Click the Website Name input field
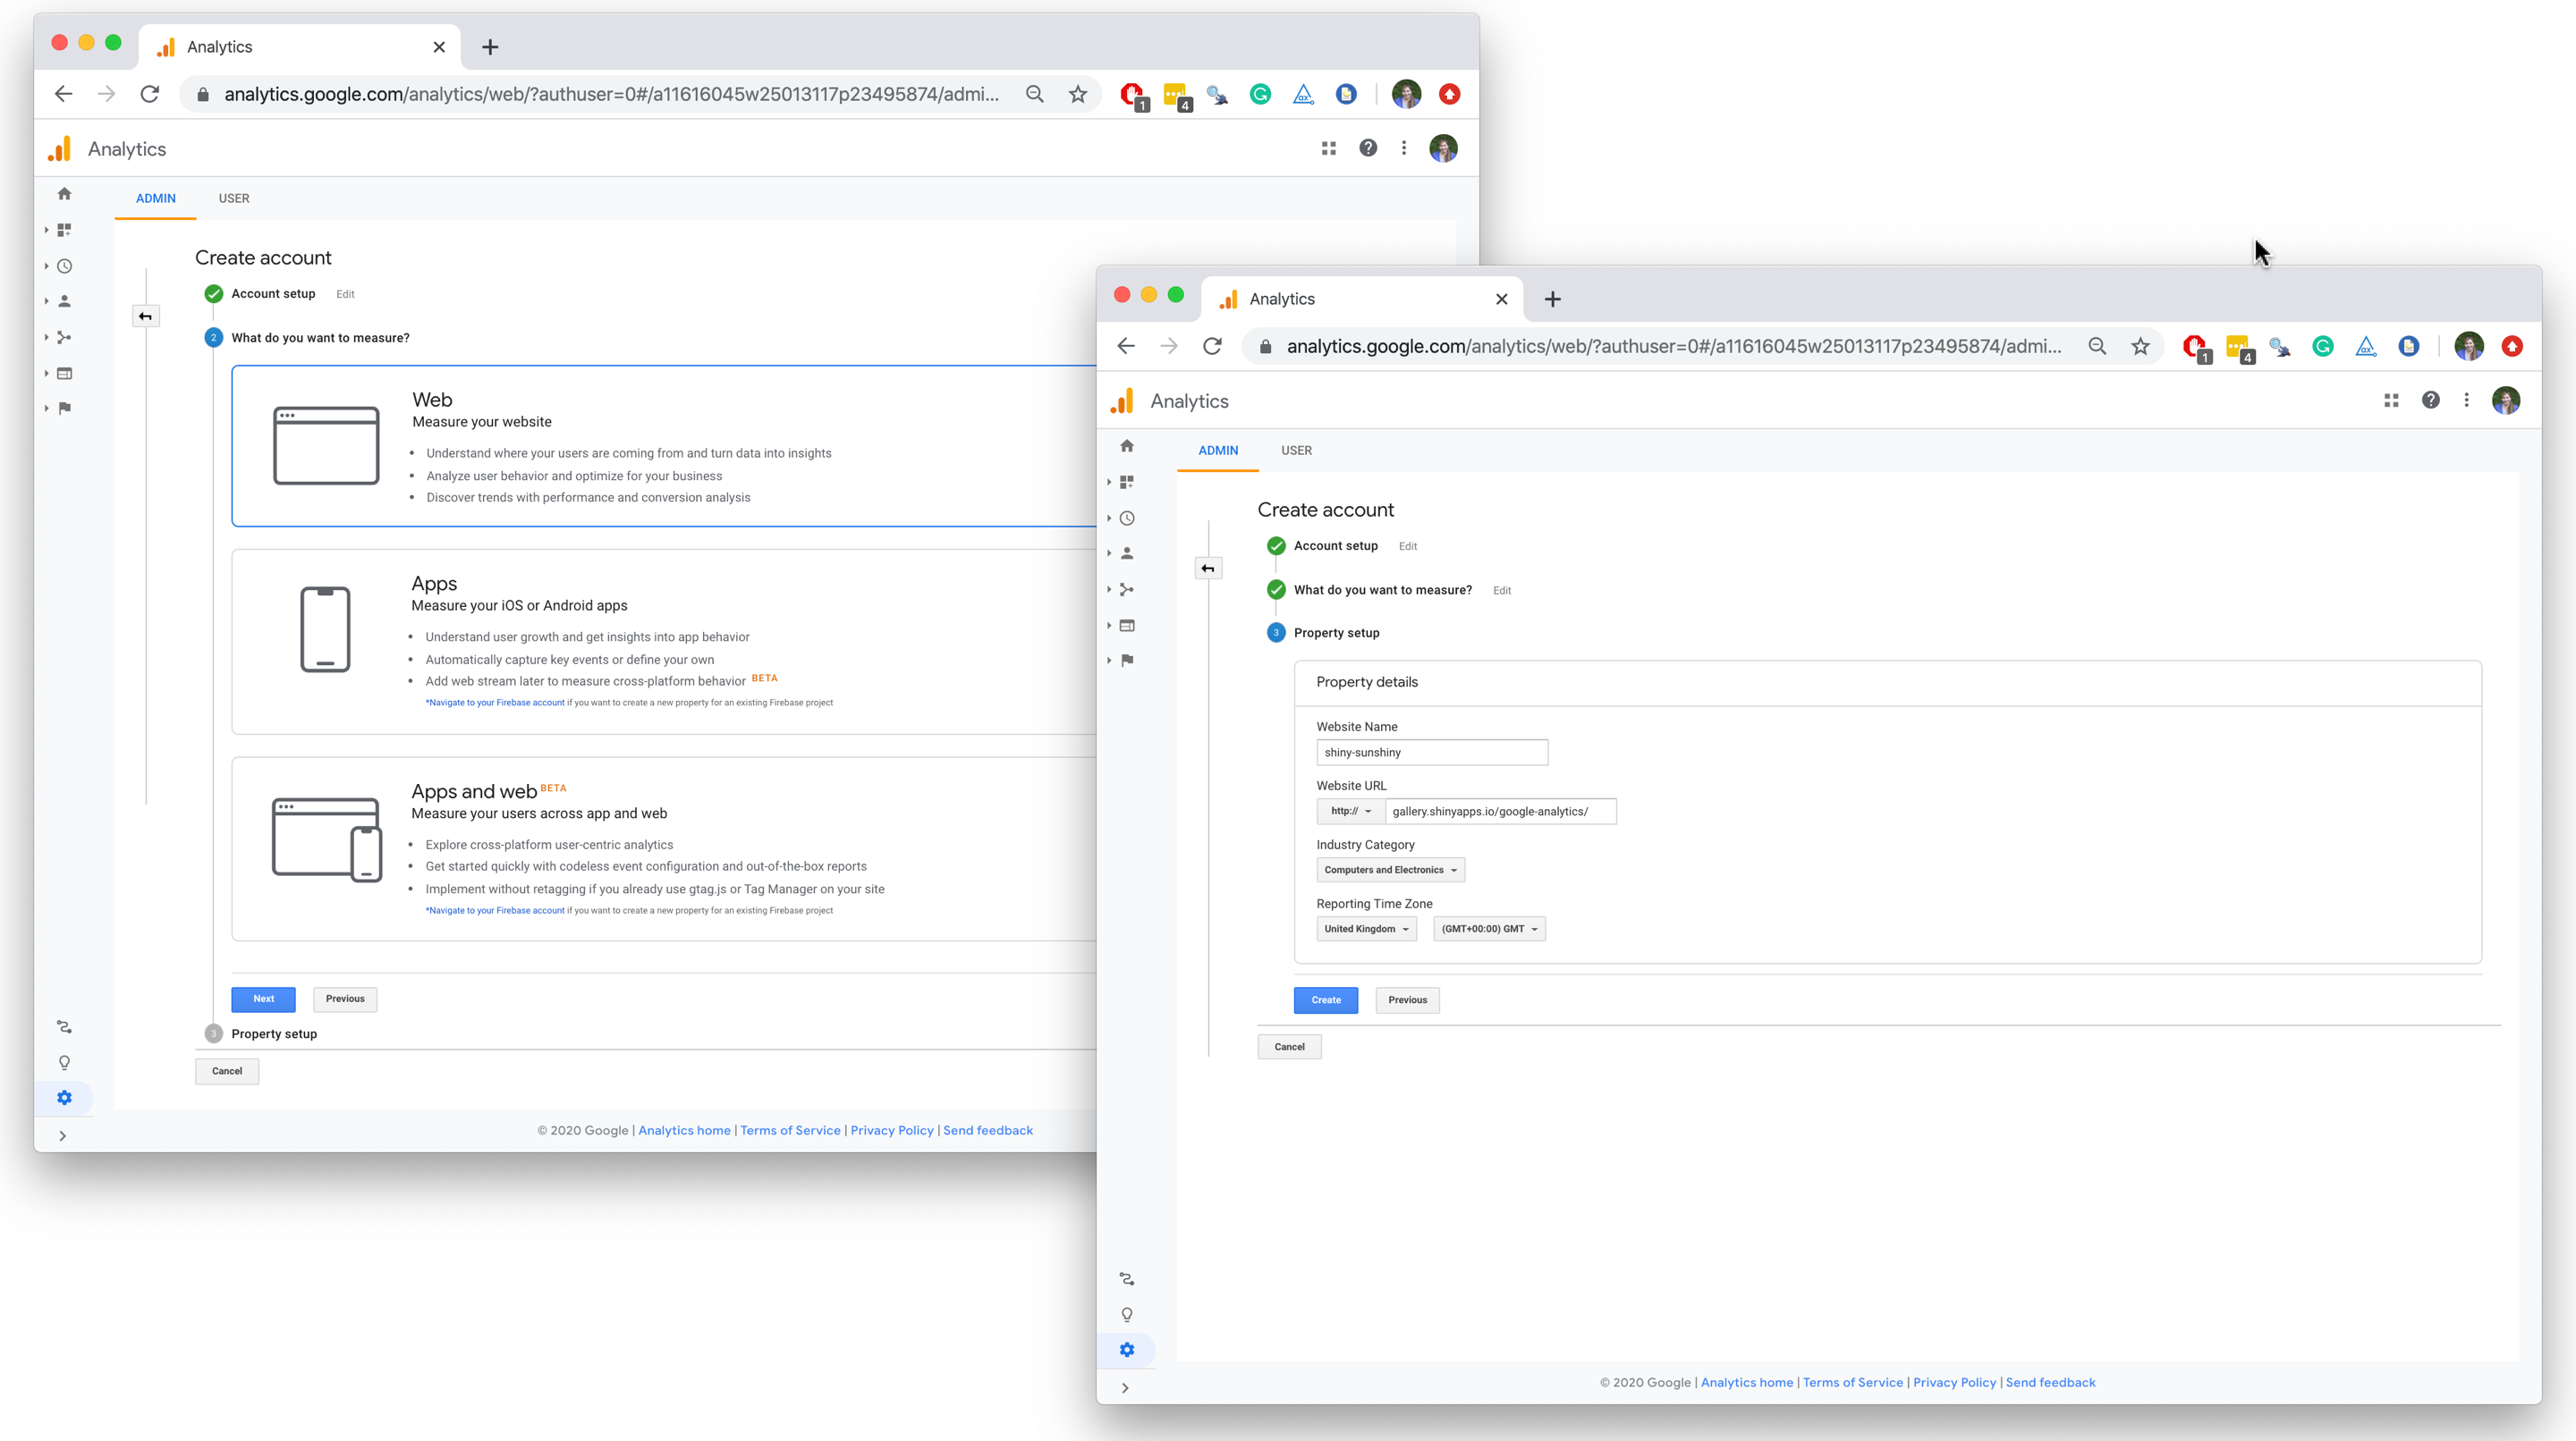This screenshot has width=2576, height=1441. (x=1432, y=753)
